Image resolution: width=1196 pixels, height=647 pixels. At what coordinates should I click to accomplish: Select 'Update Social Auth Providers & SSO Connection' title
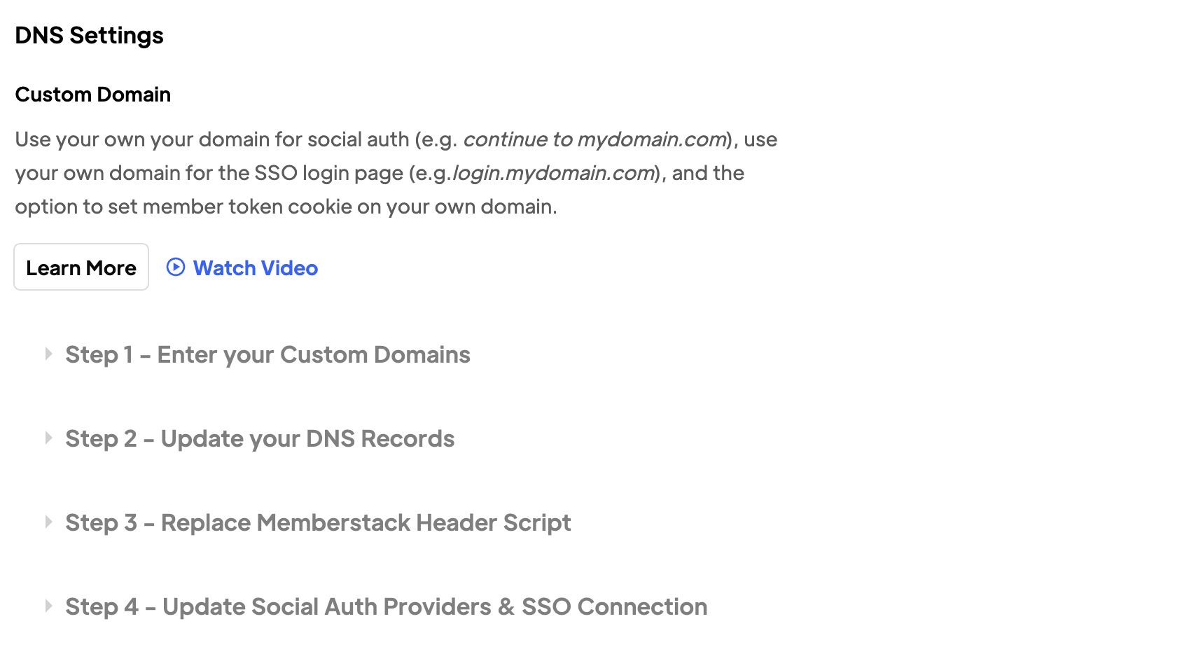[435, 607]
